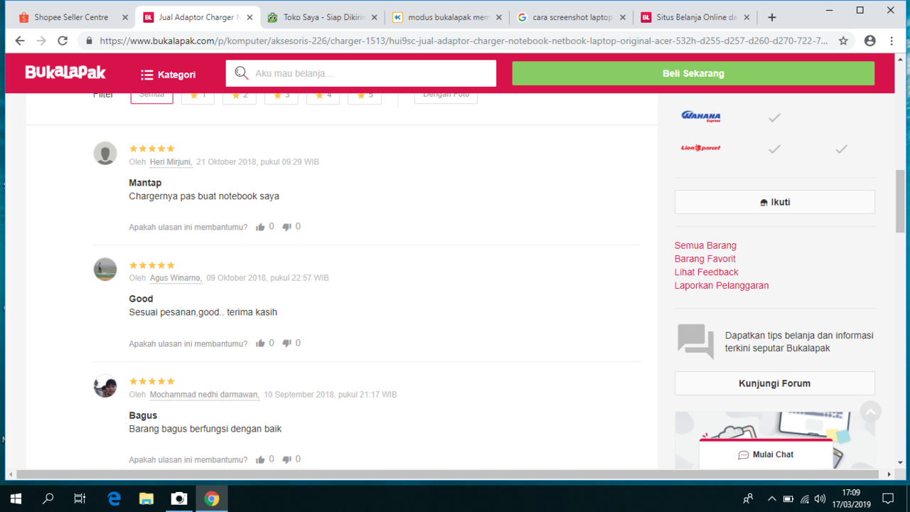Viewport: 910px width, 512px height.
Task: Filter reviews by 5 stars
Action: tap(365, 95)
